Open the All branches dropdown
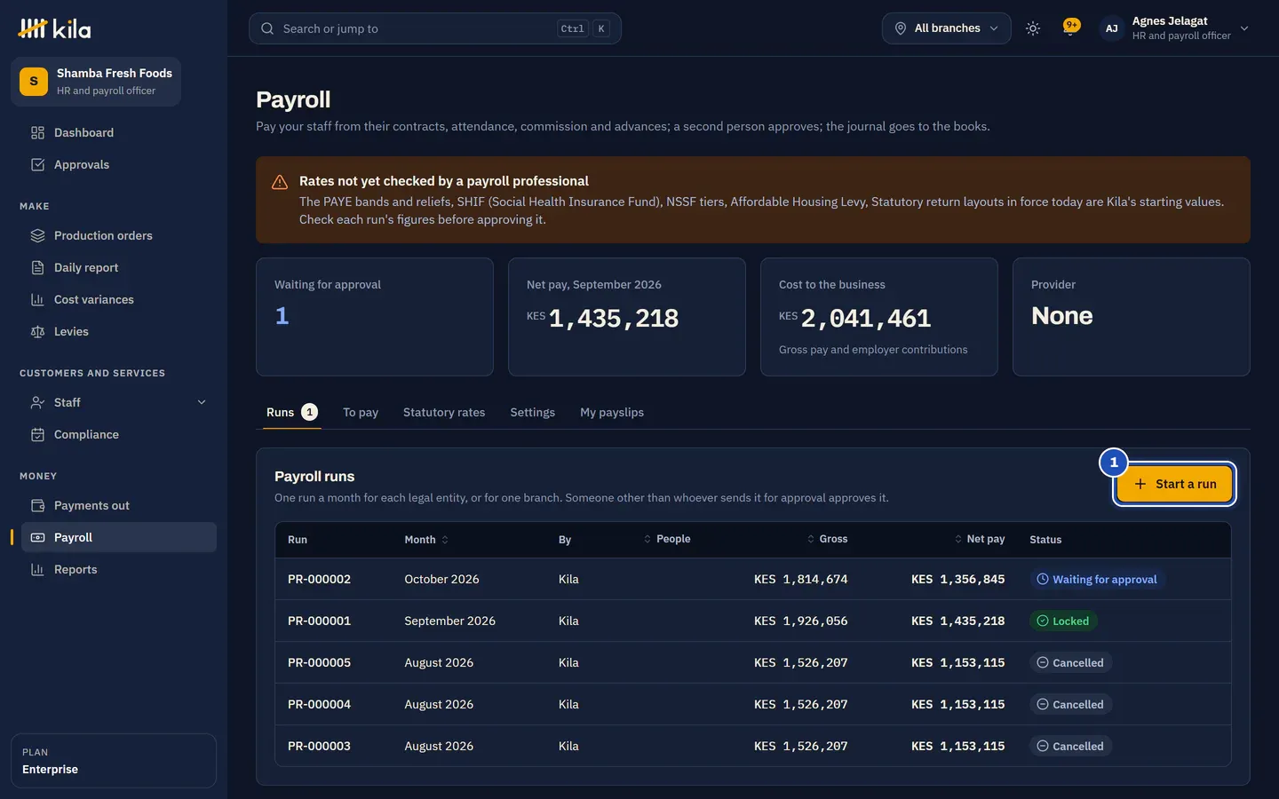 click(947, 28)
